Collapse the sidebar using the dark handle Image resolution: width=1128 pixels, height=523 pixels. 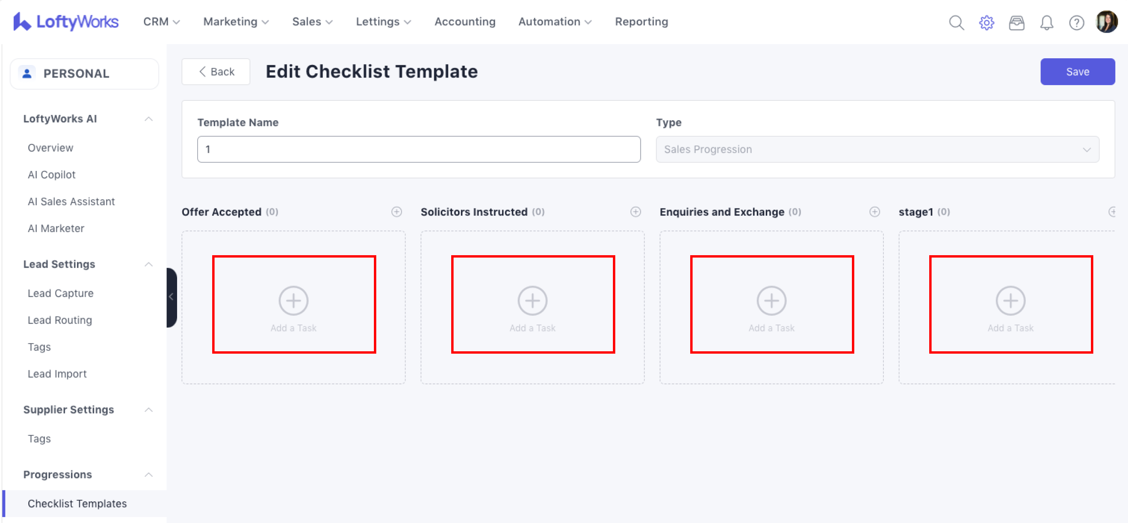click(x=171, y=297)
